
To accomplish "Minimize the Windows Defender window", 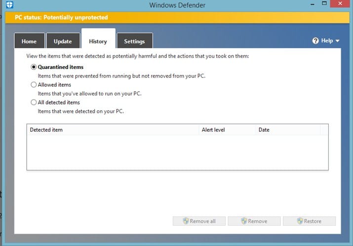I will tap(313, 4).
